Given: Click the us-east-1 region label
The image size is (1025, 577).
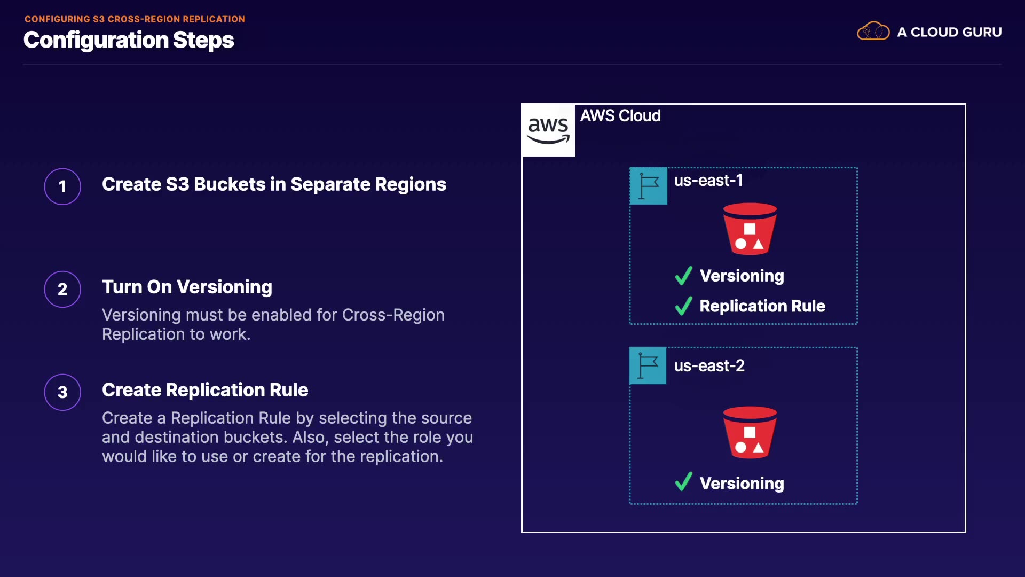Looking at the screenshot, I should click(x=708, y=181).
